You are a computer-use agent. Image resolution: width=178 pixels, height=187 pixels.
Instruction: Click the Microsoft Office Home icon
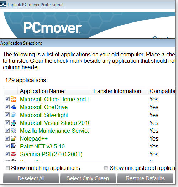point(14,99)
